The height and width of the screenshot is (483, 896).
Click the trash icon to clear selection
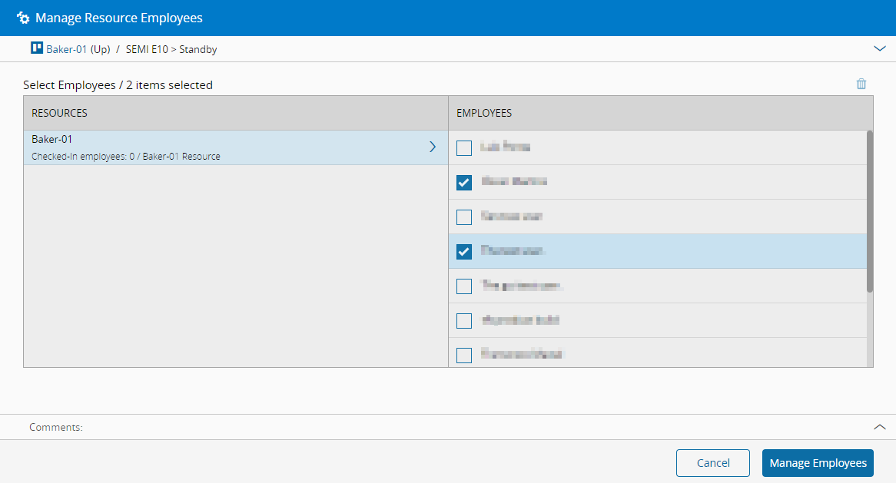pos(861,84)
